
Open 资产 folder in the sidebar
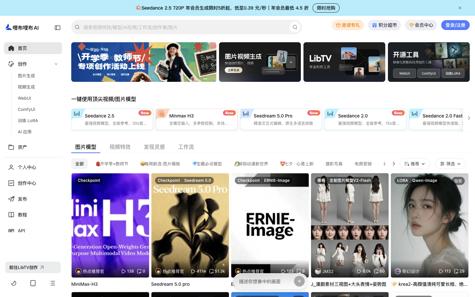click(33, 147)
